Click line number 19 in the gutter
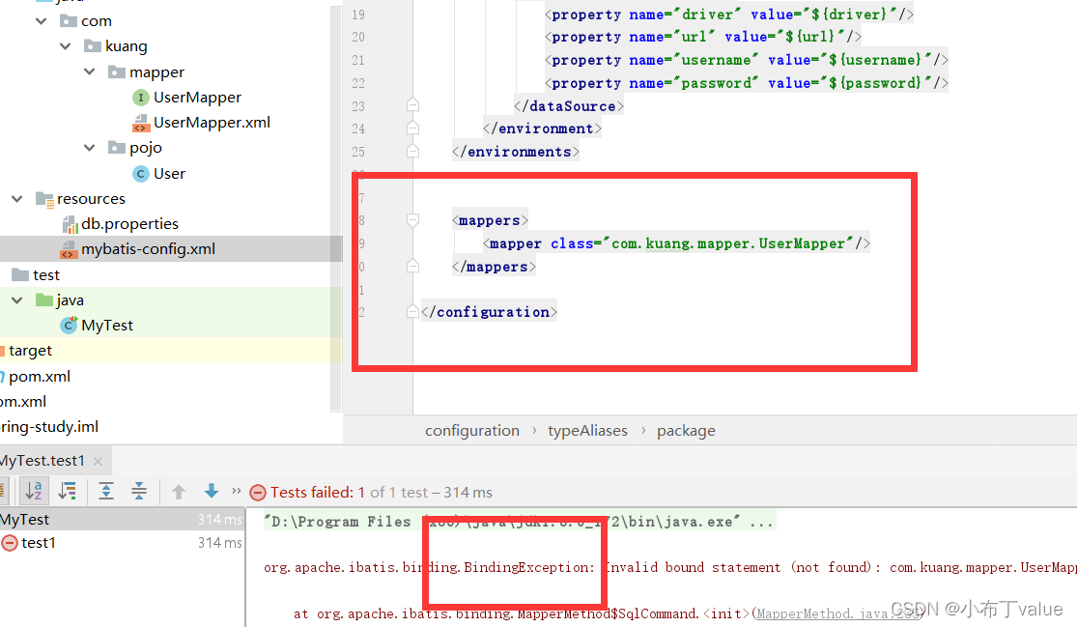 pyautogui.click(x=358, y=14)
